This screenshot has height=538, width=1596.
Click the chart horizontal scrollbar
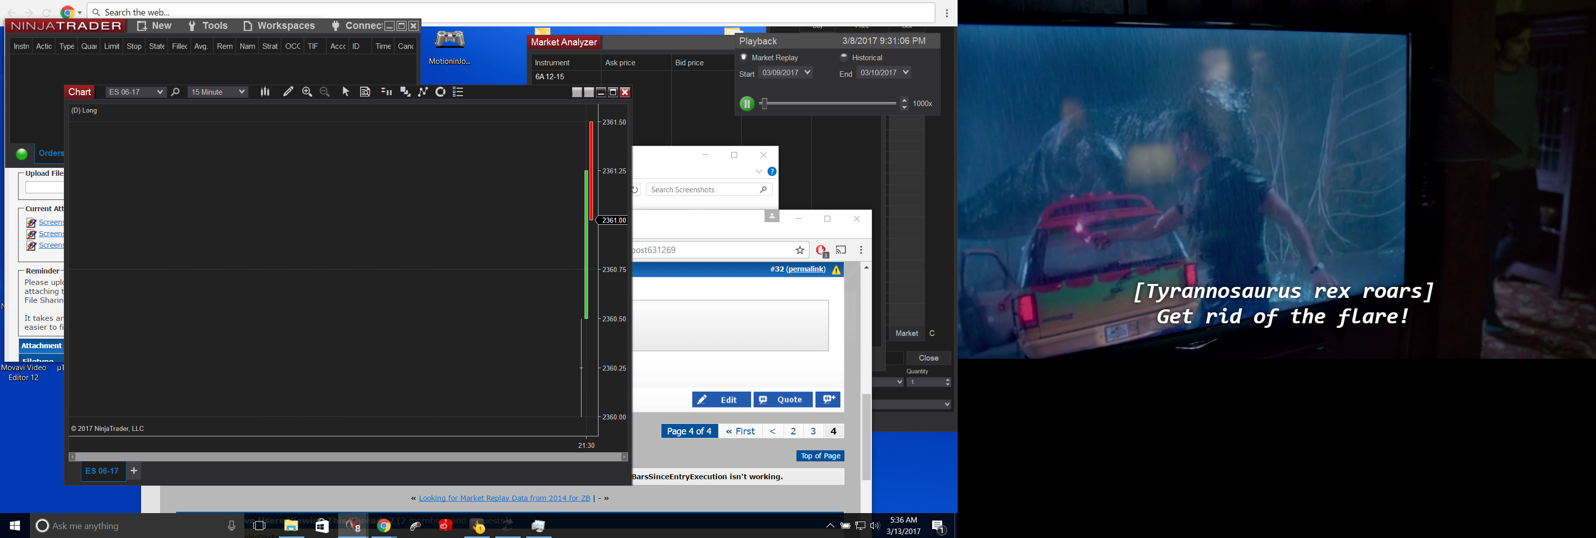tap(348, 457)
